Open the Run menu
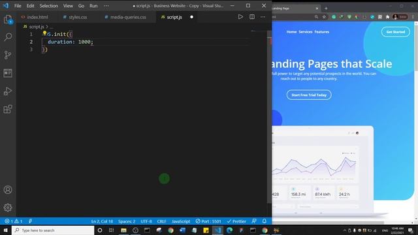 (x=93, y=6)
